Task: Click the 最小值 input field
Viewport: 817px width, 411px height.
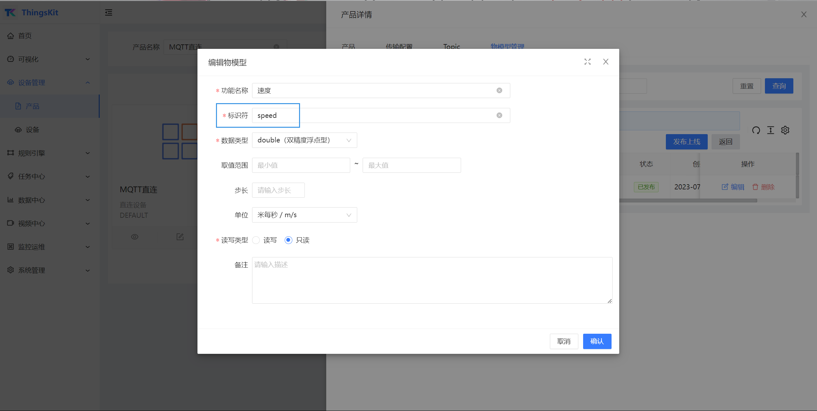Action: pyautogui.click(x=301, y=165)
